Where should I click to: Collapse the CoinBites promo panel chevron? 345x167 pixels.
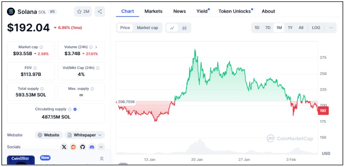[x=102, y=159]
